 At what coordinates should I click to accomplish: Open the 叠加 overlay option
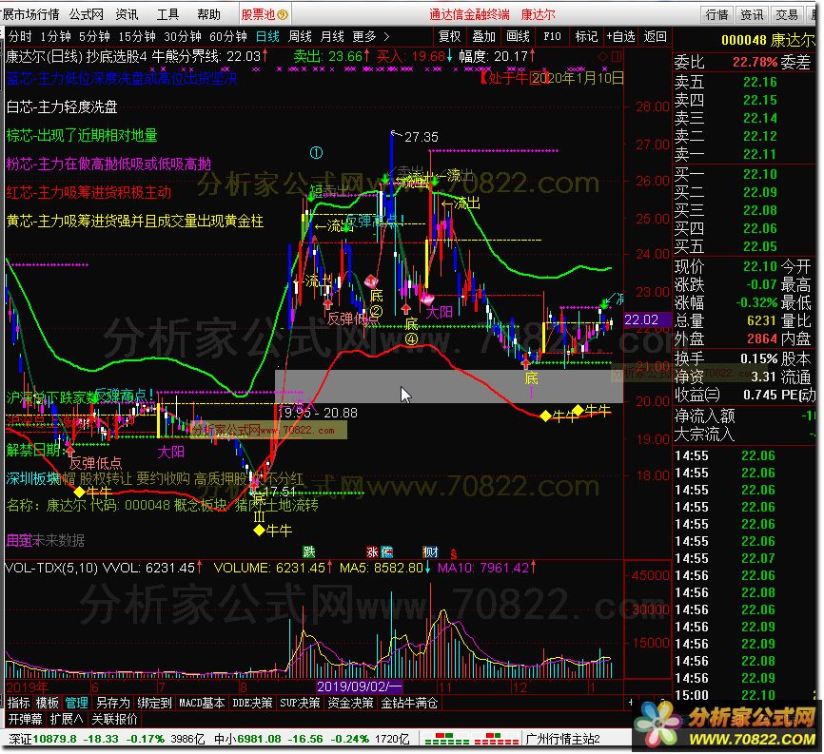(x=483, y=36)
